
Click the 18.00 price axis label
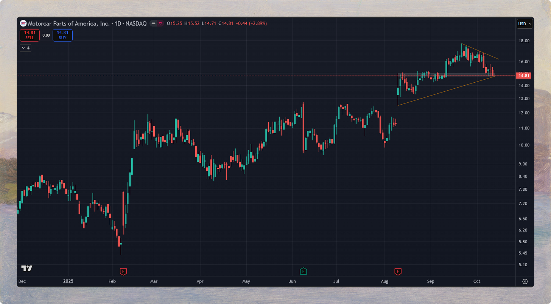pos(524,41)
